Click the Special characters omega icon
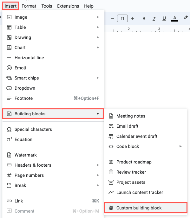The image size is (190, 218). pos(9,129)
